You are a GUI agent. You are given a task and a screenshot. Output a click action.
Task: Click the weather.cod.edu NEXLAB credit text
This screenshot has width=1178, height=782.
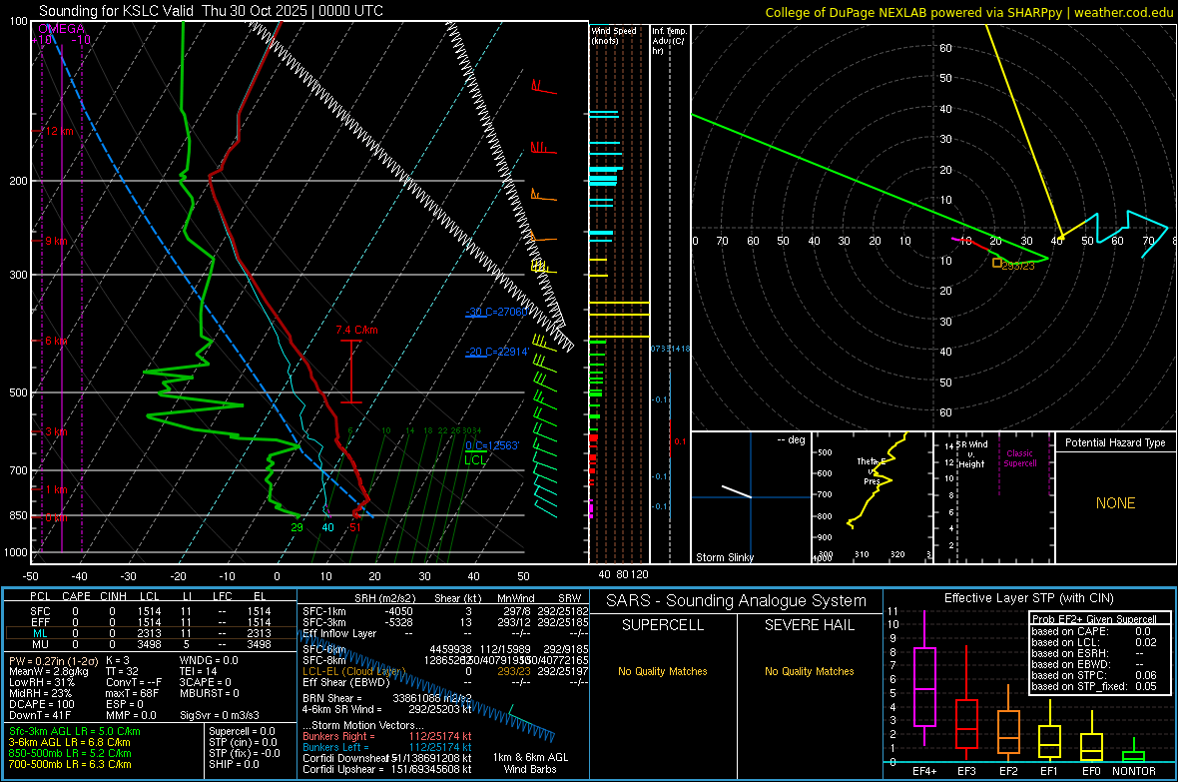(969, 12)
